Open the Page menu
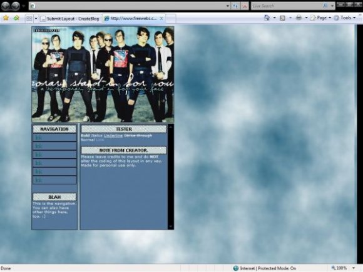The height and width of the screenshot is (272, 363). click(320, 18)
